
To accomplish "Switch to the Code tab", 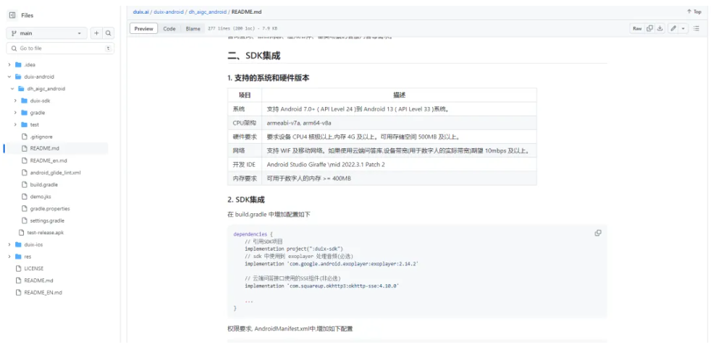I will 169,28.
